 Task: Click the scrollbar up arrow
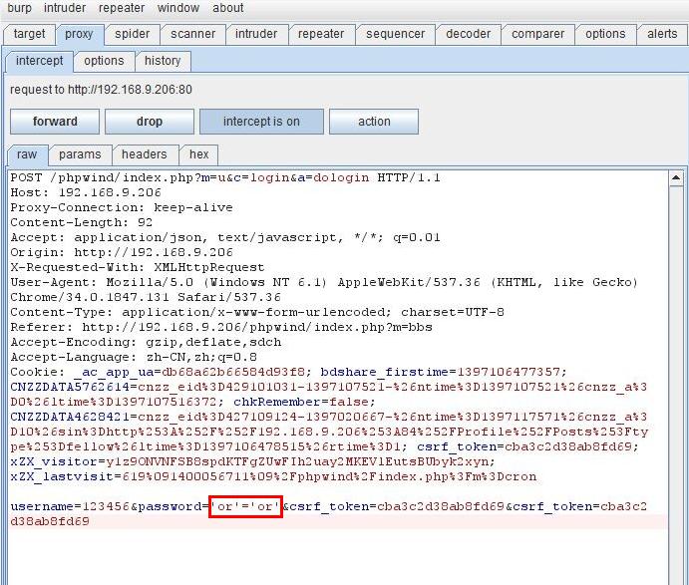point(676,178)
